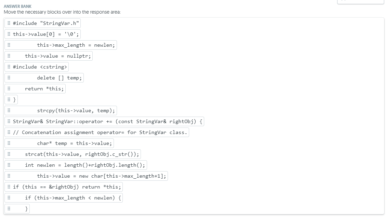Click the partially visible block at top right

tap(360, 2)
